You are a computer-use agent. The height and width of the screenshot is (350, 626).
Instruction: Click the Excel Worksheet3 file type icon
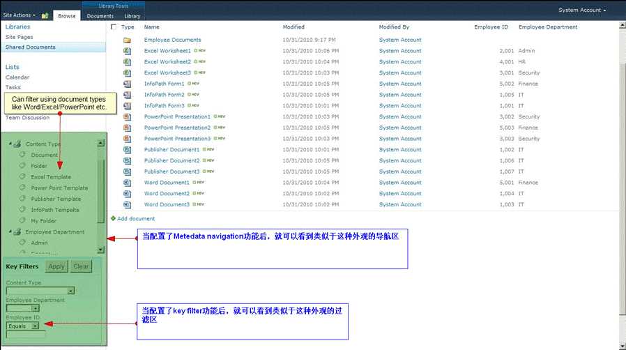tap(127, 73)
